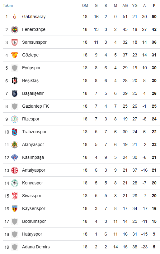Open the Sivasspor team name link
The height and width of the screenshot is (254, 160).
[32, 196]
